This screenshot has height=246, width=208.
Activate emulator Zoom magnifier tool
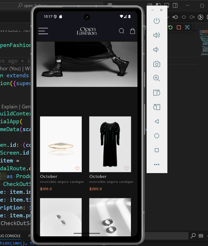pos(156,78)
